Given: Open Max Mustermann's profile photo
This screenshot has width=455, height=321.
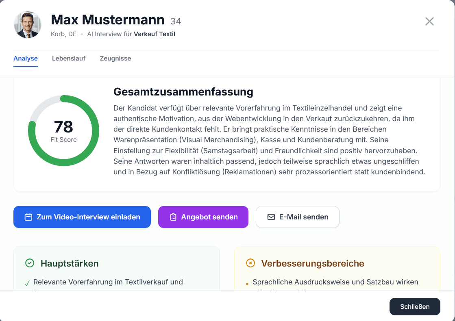Looking at the screenshot, I should [x=28, y=25].
